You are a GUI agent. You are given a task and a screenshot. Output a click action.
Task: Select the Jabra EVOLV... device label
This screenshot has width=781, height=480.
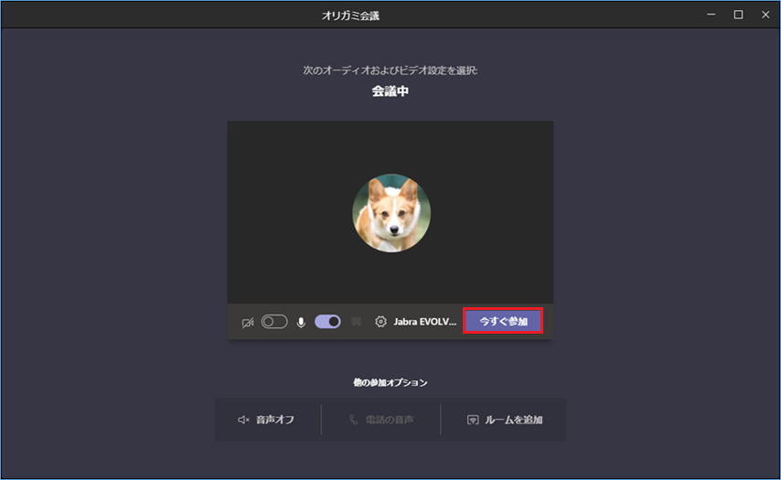point(425,322)
